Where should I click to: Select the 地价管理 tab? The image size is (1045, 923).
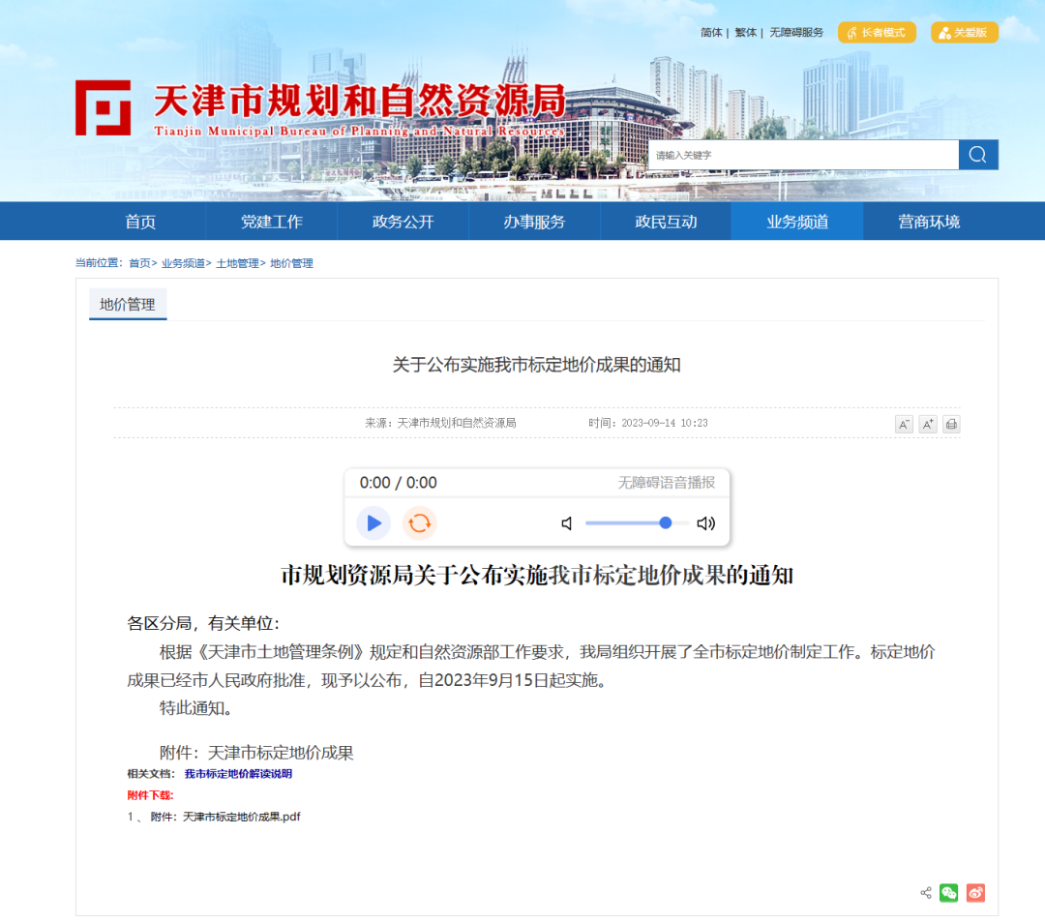(x=128, y=305)
